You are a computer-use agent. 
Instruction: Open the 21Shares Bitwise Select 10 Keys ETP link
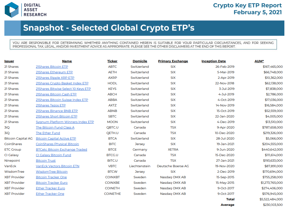63,89
